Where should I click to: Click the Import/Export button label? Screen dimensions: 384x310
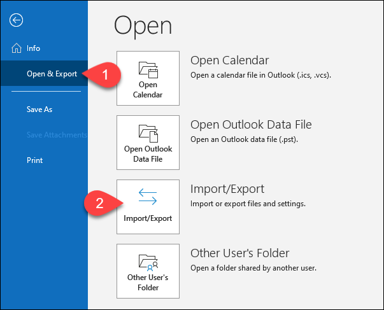(148, 218)
